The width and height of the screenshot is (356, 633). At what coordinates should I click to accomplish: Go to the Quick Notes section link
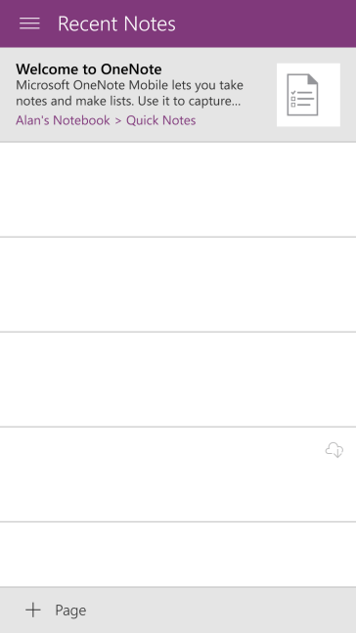click(161, 120)
